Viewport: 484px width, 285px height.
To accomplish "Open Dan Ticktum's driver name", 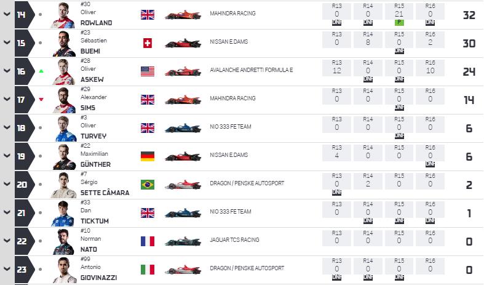I will tap(95, 216).
